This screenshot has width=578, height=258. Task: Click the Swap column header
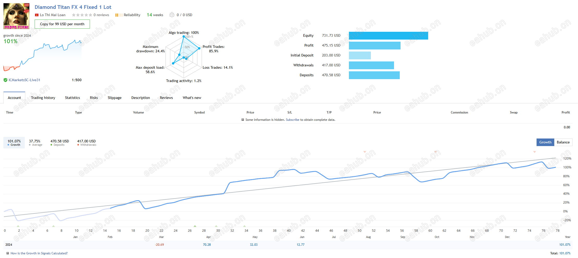pos(514,112)
